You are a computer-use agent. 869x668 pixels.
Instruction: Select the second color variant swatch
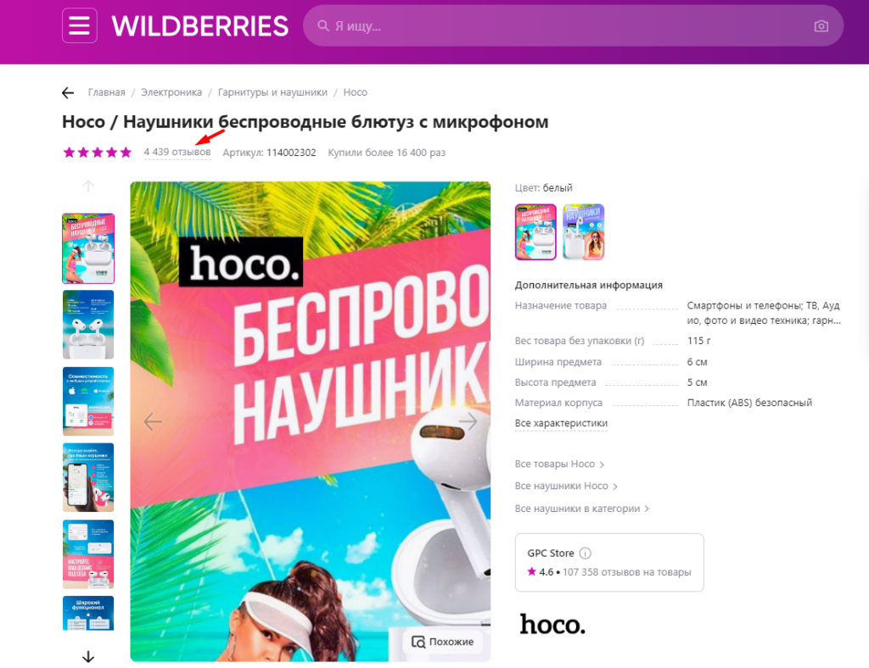click(x=584, y=232)
